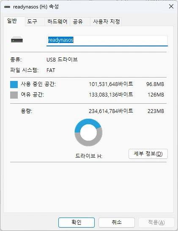Click the '여유 공간:' label
This screenshot has width=178, height=231.
33,94
